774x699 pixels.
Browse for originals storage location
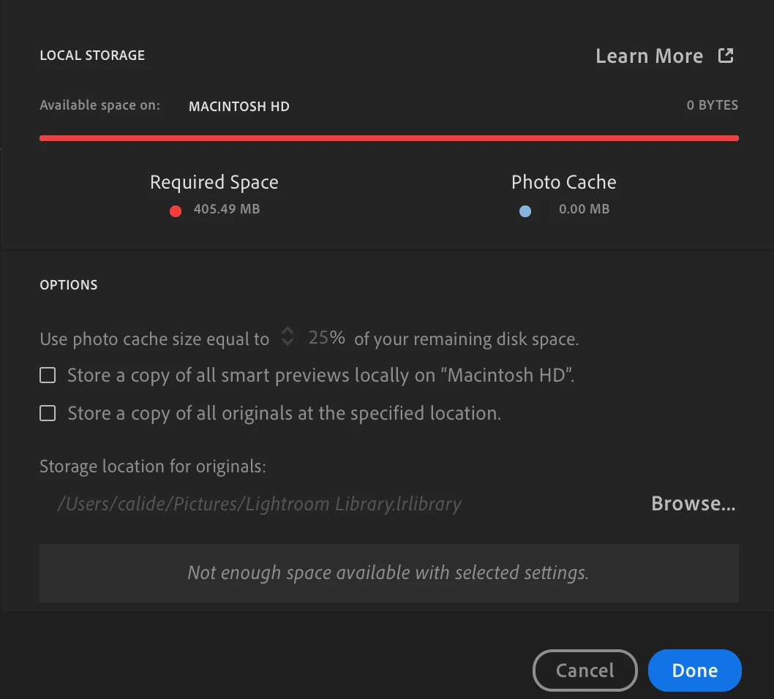pyautogui.click(x=693, y=504)
